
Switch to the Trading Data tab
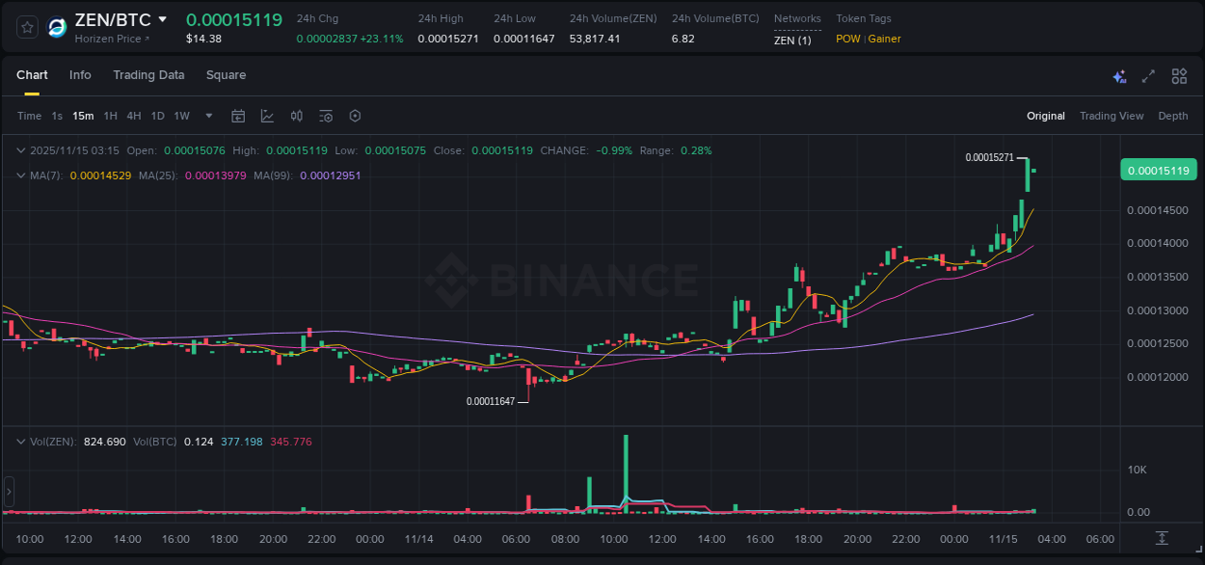148,75
